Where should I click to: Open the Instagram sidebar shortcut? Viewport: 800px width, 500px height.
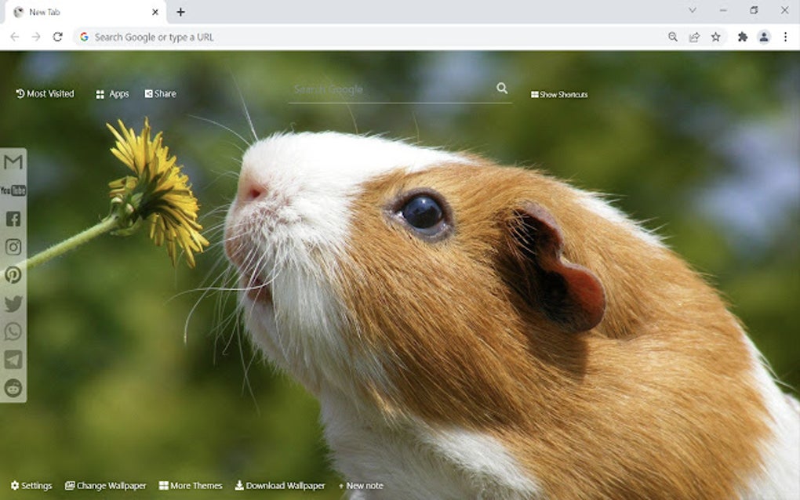point(12,248)
